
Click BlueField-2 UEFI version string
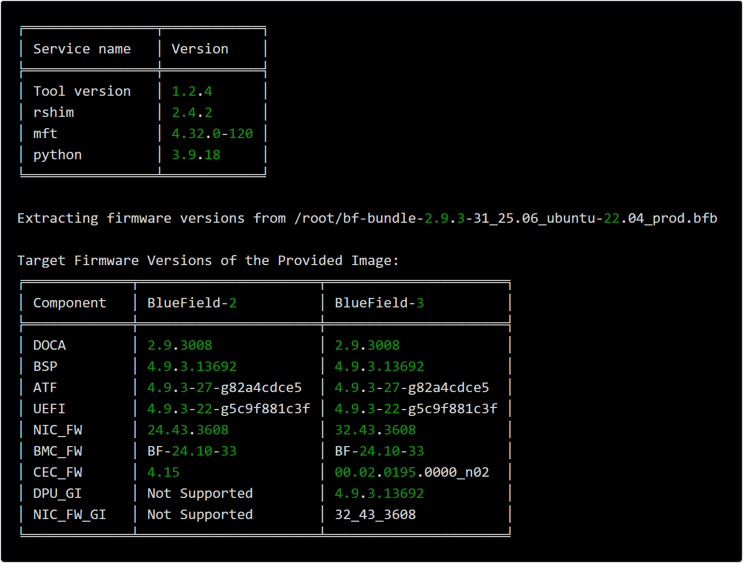pyautogui.click(x=228, y=409)
